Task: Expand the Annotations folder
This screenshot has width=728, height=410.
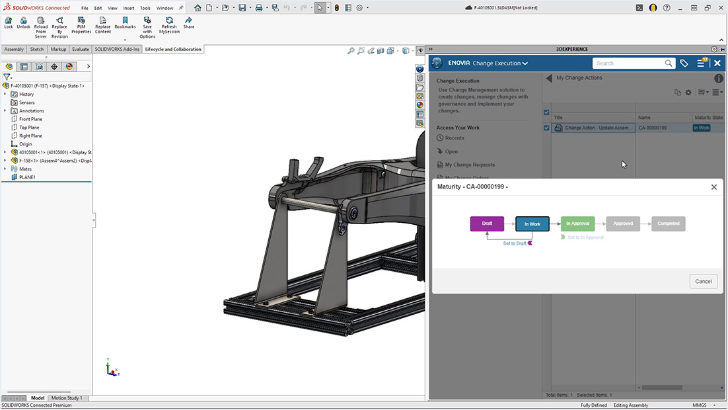Action: click(5, 110)
